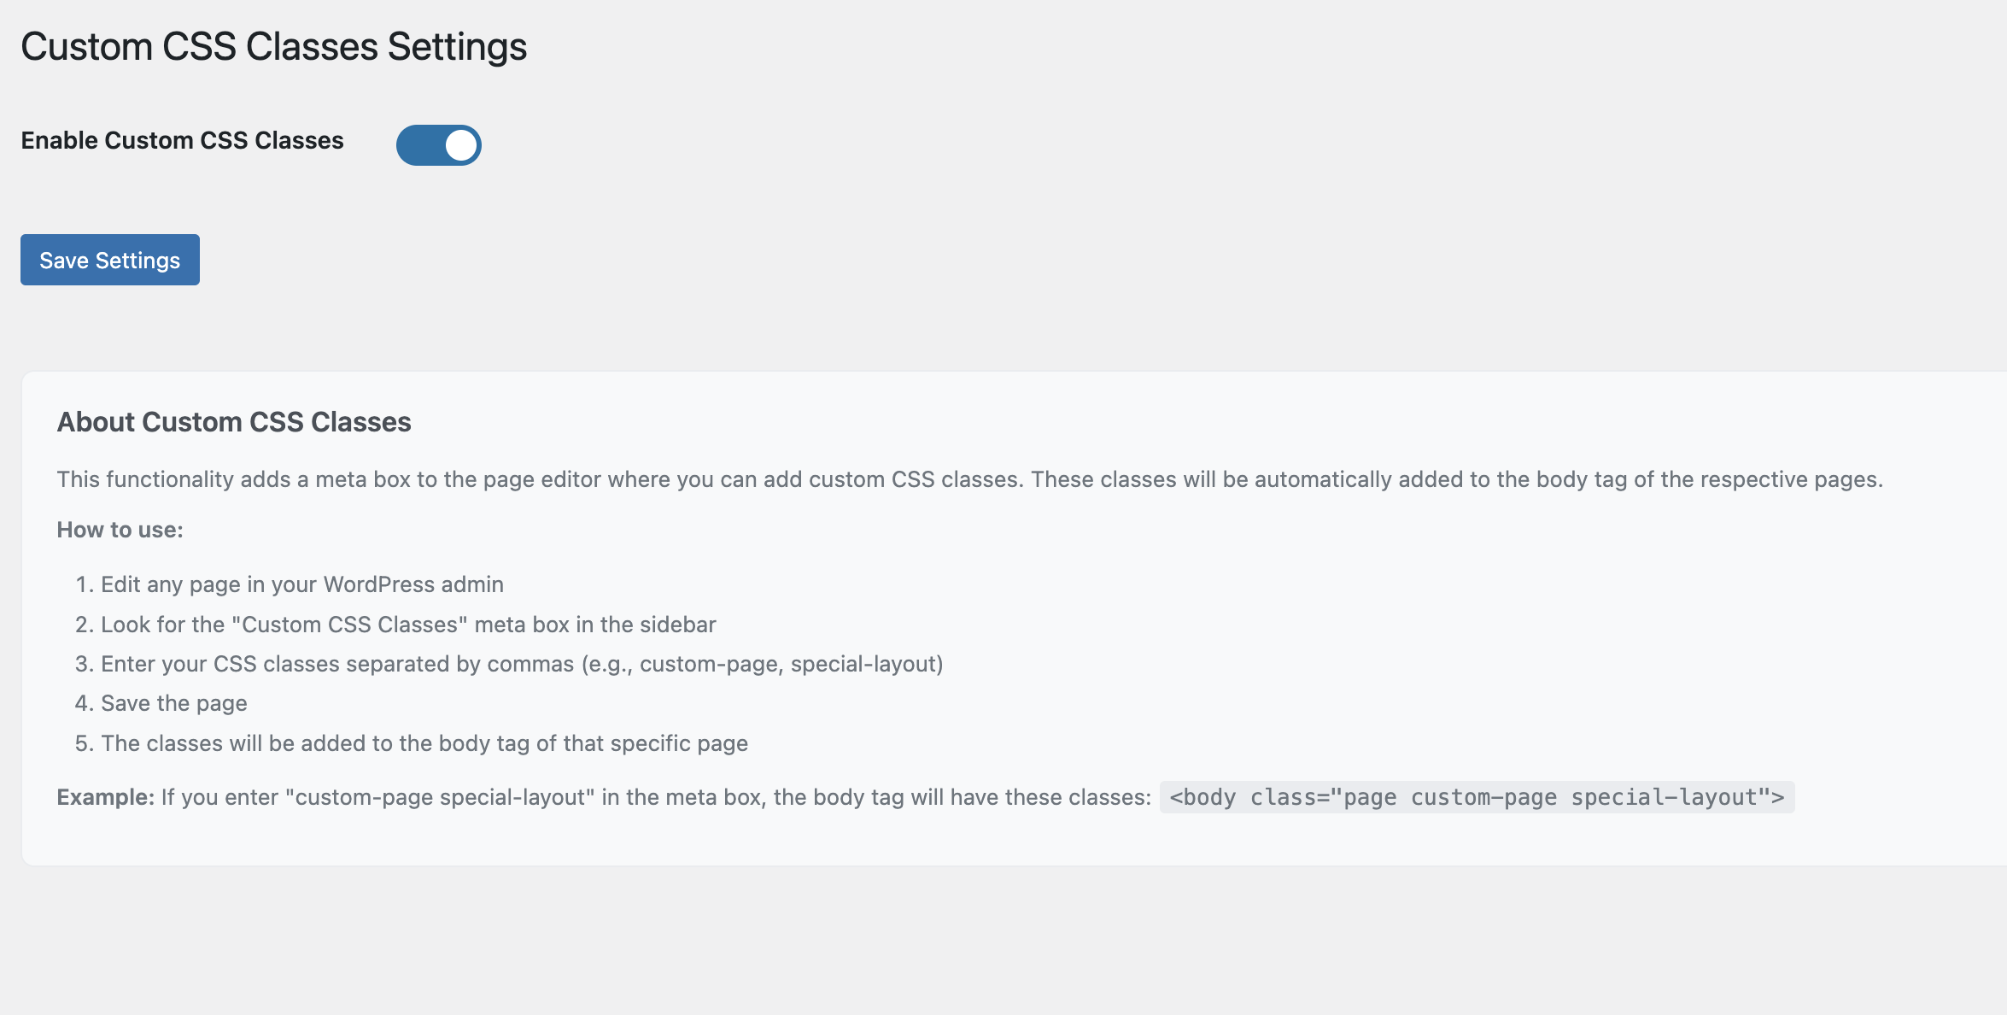Click the Enable Custom CSS Classes label
The width and height of the screenshot is (2007, 1015).
[182, 141]
